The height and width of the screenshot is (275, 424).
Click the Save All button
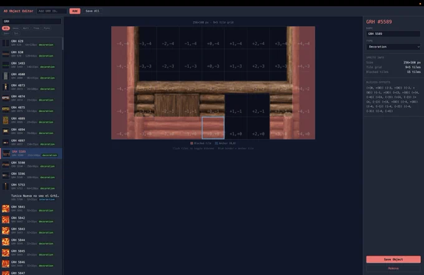pyautogui.click(x=92, y=11)
